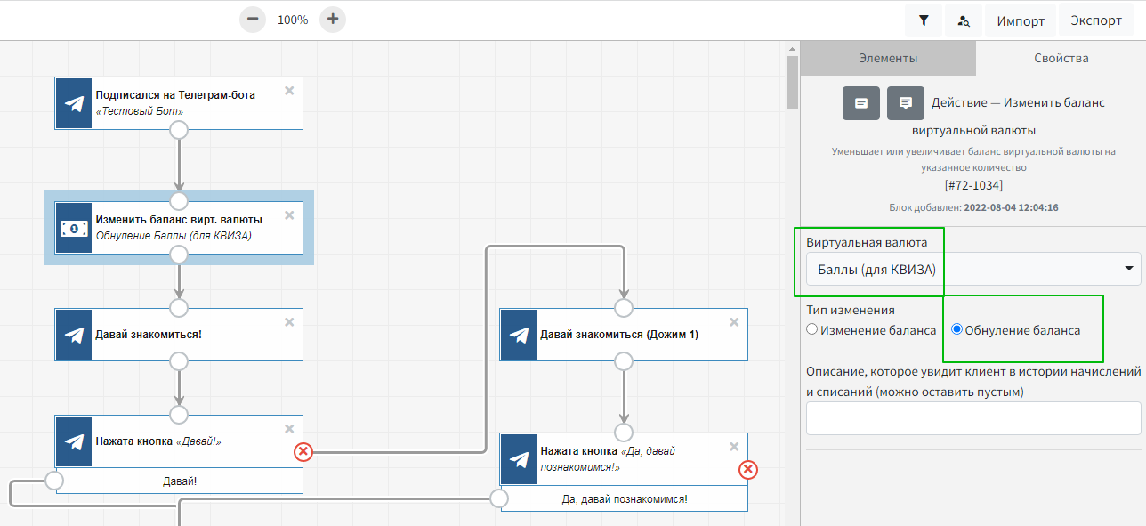This screenshot has width=1146, height=526.
Task: Open the funnel filter icon
Action: tap(924, 20)
